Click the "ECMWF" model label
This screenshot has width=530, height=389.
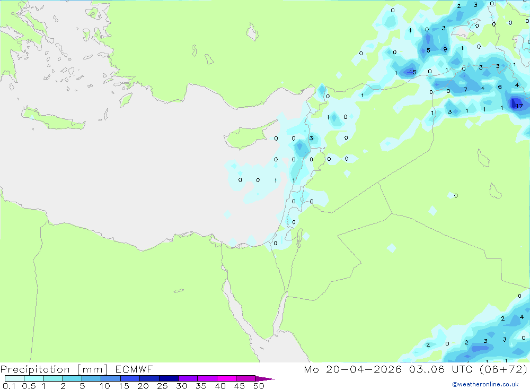[x=134, y=369]
